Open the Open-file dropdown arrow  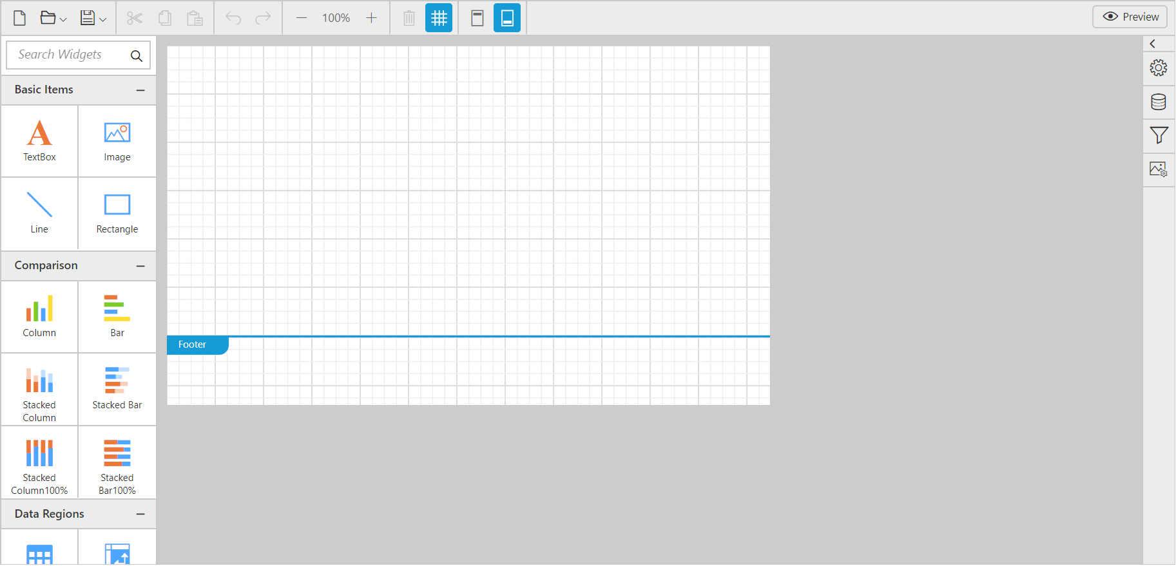pyautogui.click(x=63, y=19)
